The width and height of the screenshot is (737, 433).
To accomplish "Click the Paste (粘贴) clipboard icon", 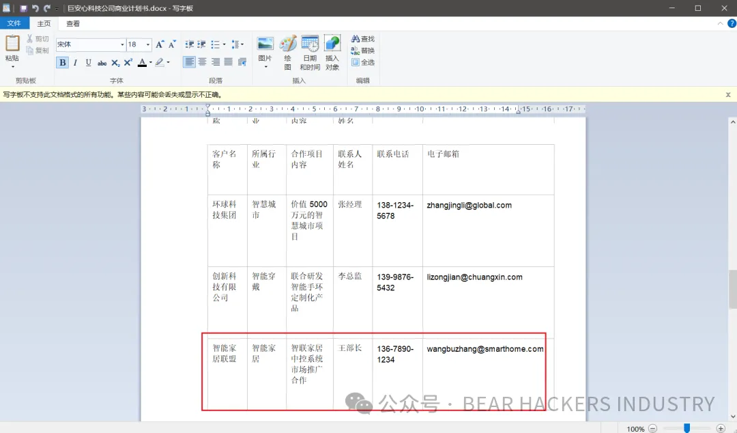I will point(12,44).
